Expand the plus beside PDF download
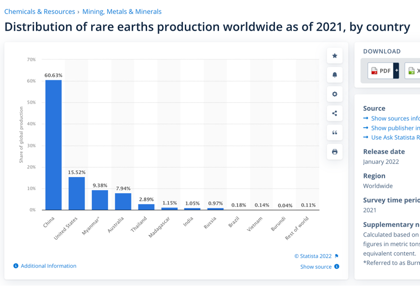The image size is (420, 286). click(396, 71)
